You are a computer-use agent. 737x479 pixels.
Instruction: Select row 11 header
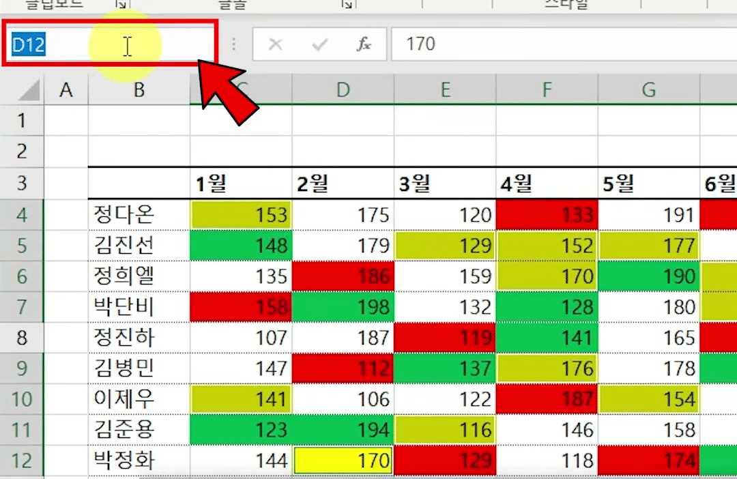22,430
